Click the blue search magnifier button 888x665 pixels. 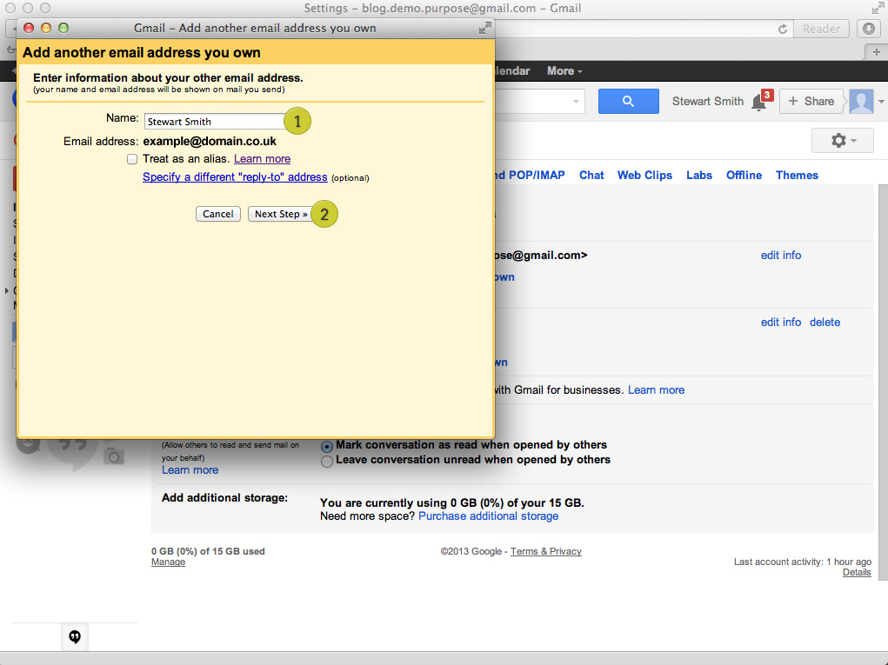pyautogui.click(x=628, y=102)
